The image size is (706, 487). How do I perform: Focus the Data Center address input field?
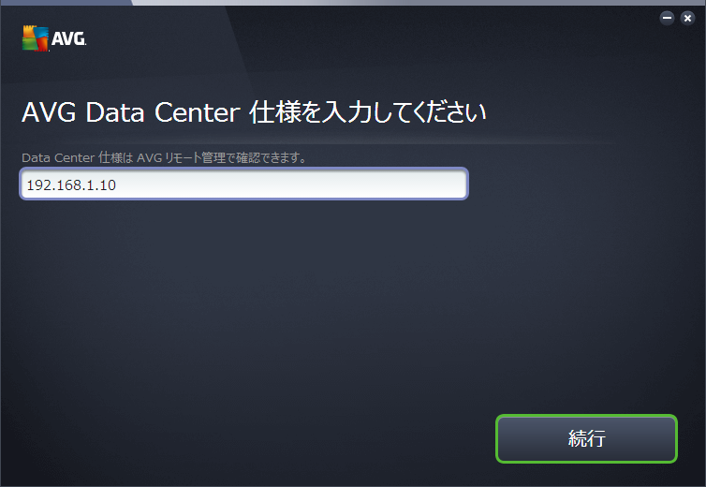coord(243,184)
